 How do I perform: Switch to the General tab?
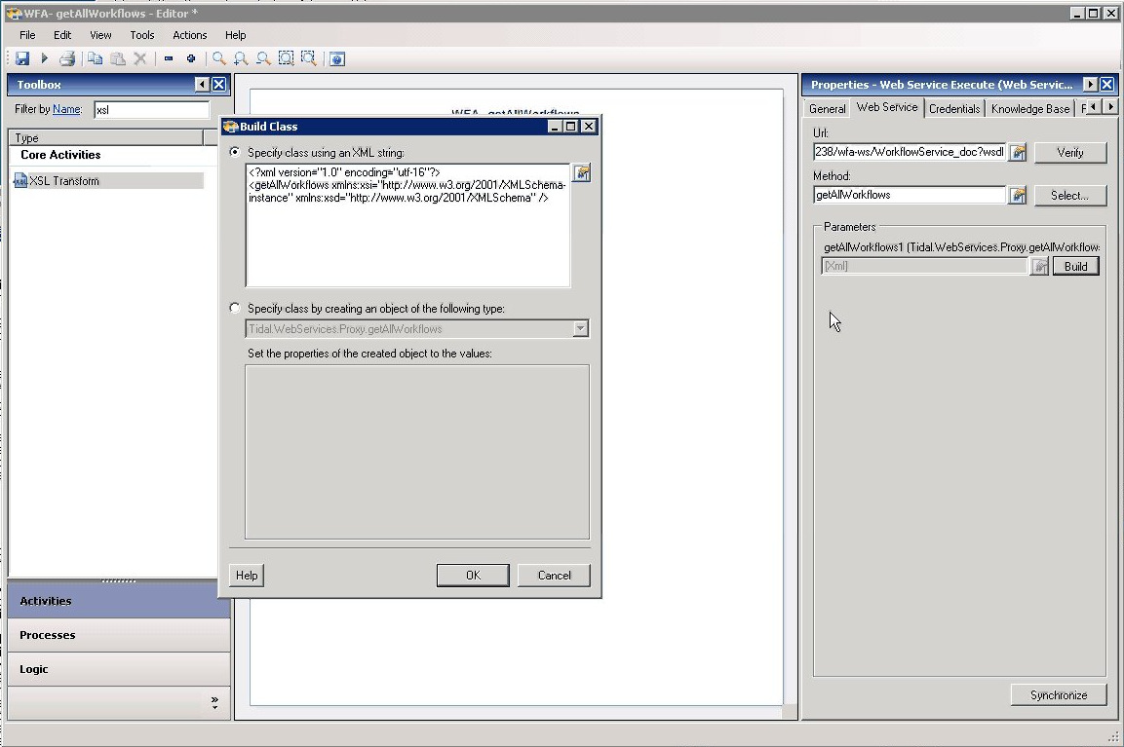click(x=828, y=109)
